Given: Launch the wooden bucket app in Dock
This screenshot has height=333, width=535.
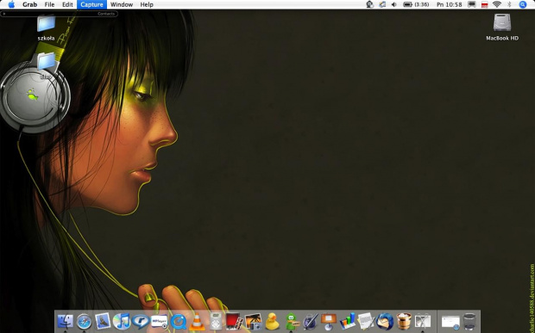Looking at the screenshot, I should coord(404,322).
